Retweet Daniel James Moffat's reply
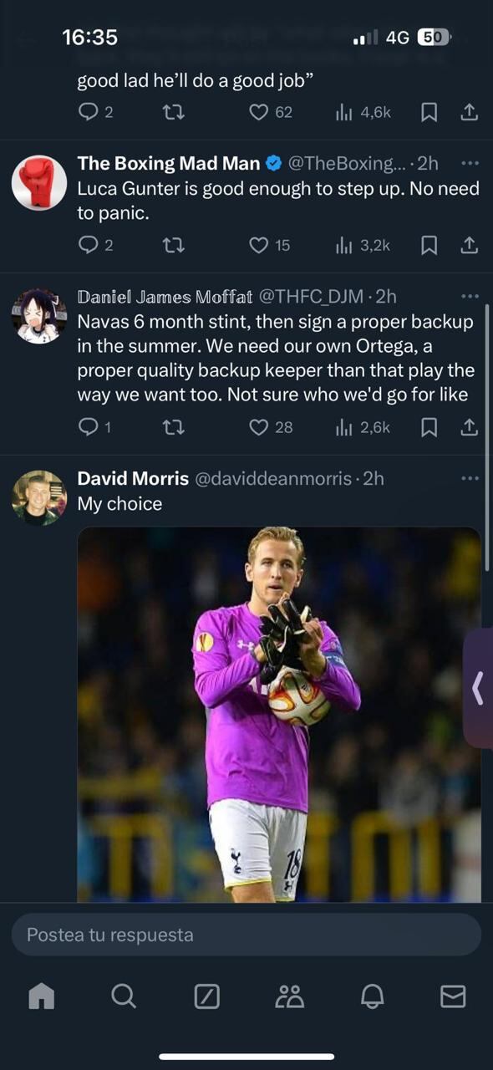The width and height of the screenshot is (493, 1070). 174,427
